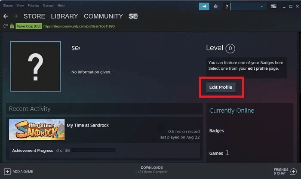
Task: Open the Badges link
Action: 217,131
